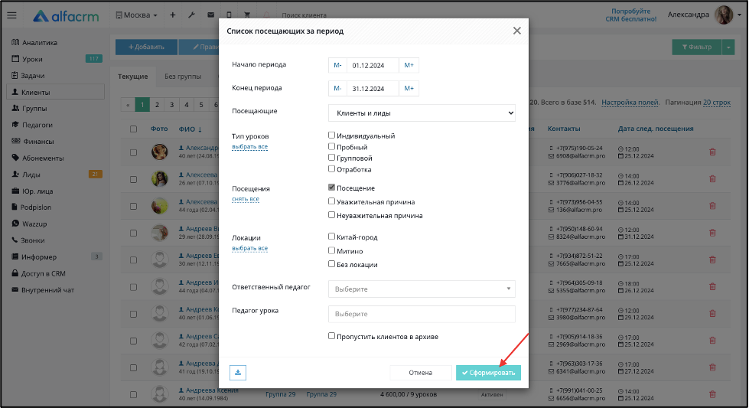Screen dimensions: 749x408
Task: Uncheck the Посещение checkbox
Action: [x=331, y=188]
